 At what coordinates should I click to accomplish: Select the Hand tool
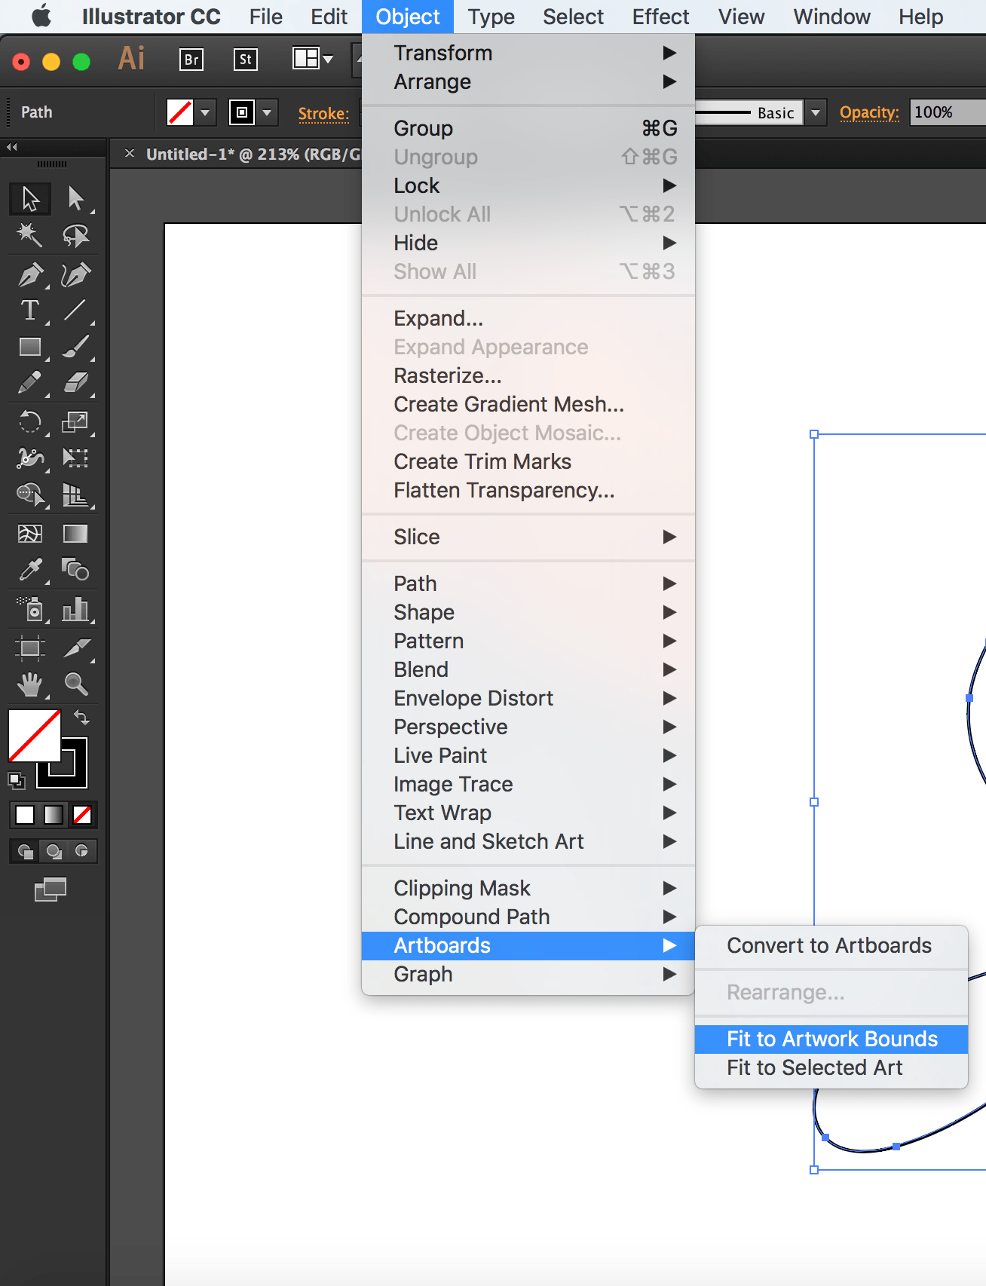(x=30, y=684)
